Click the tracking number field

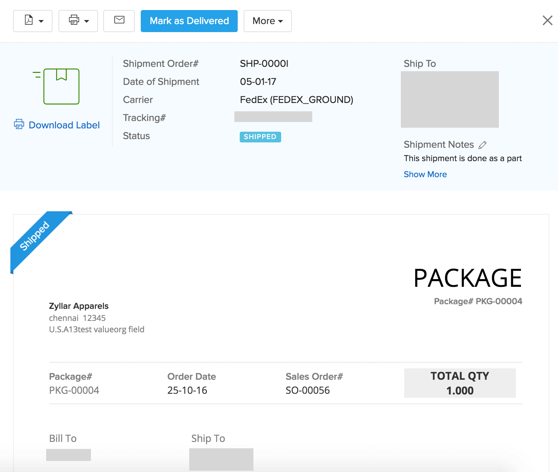273,117
